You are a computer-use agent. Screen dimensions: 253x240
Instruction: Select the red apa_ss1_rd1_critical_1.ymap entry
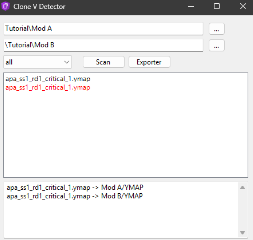pos(48,87)
